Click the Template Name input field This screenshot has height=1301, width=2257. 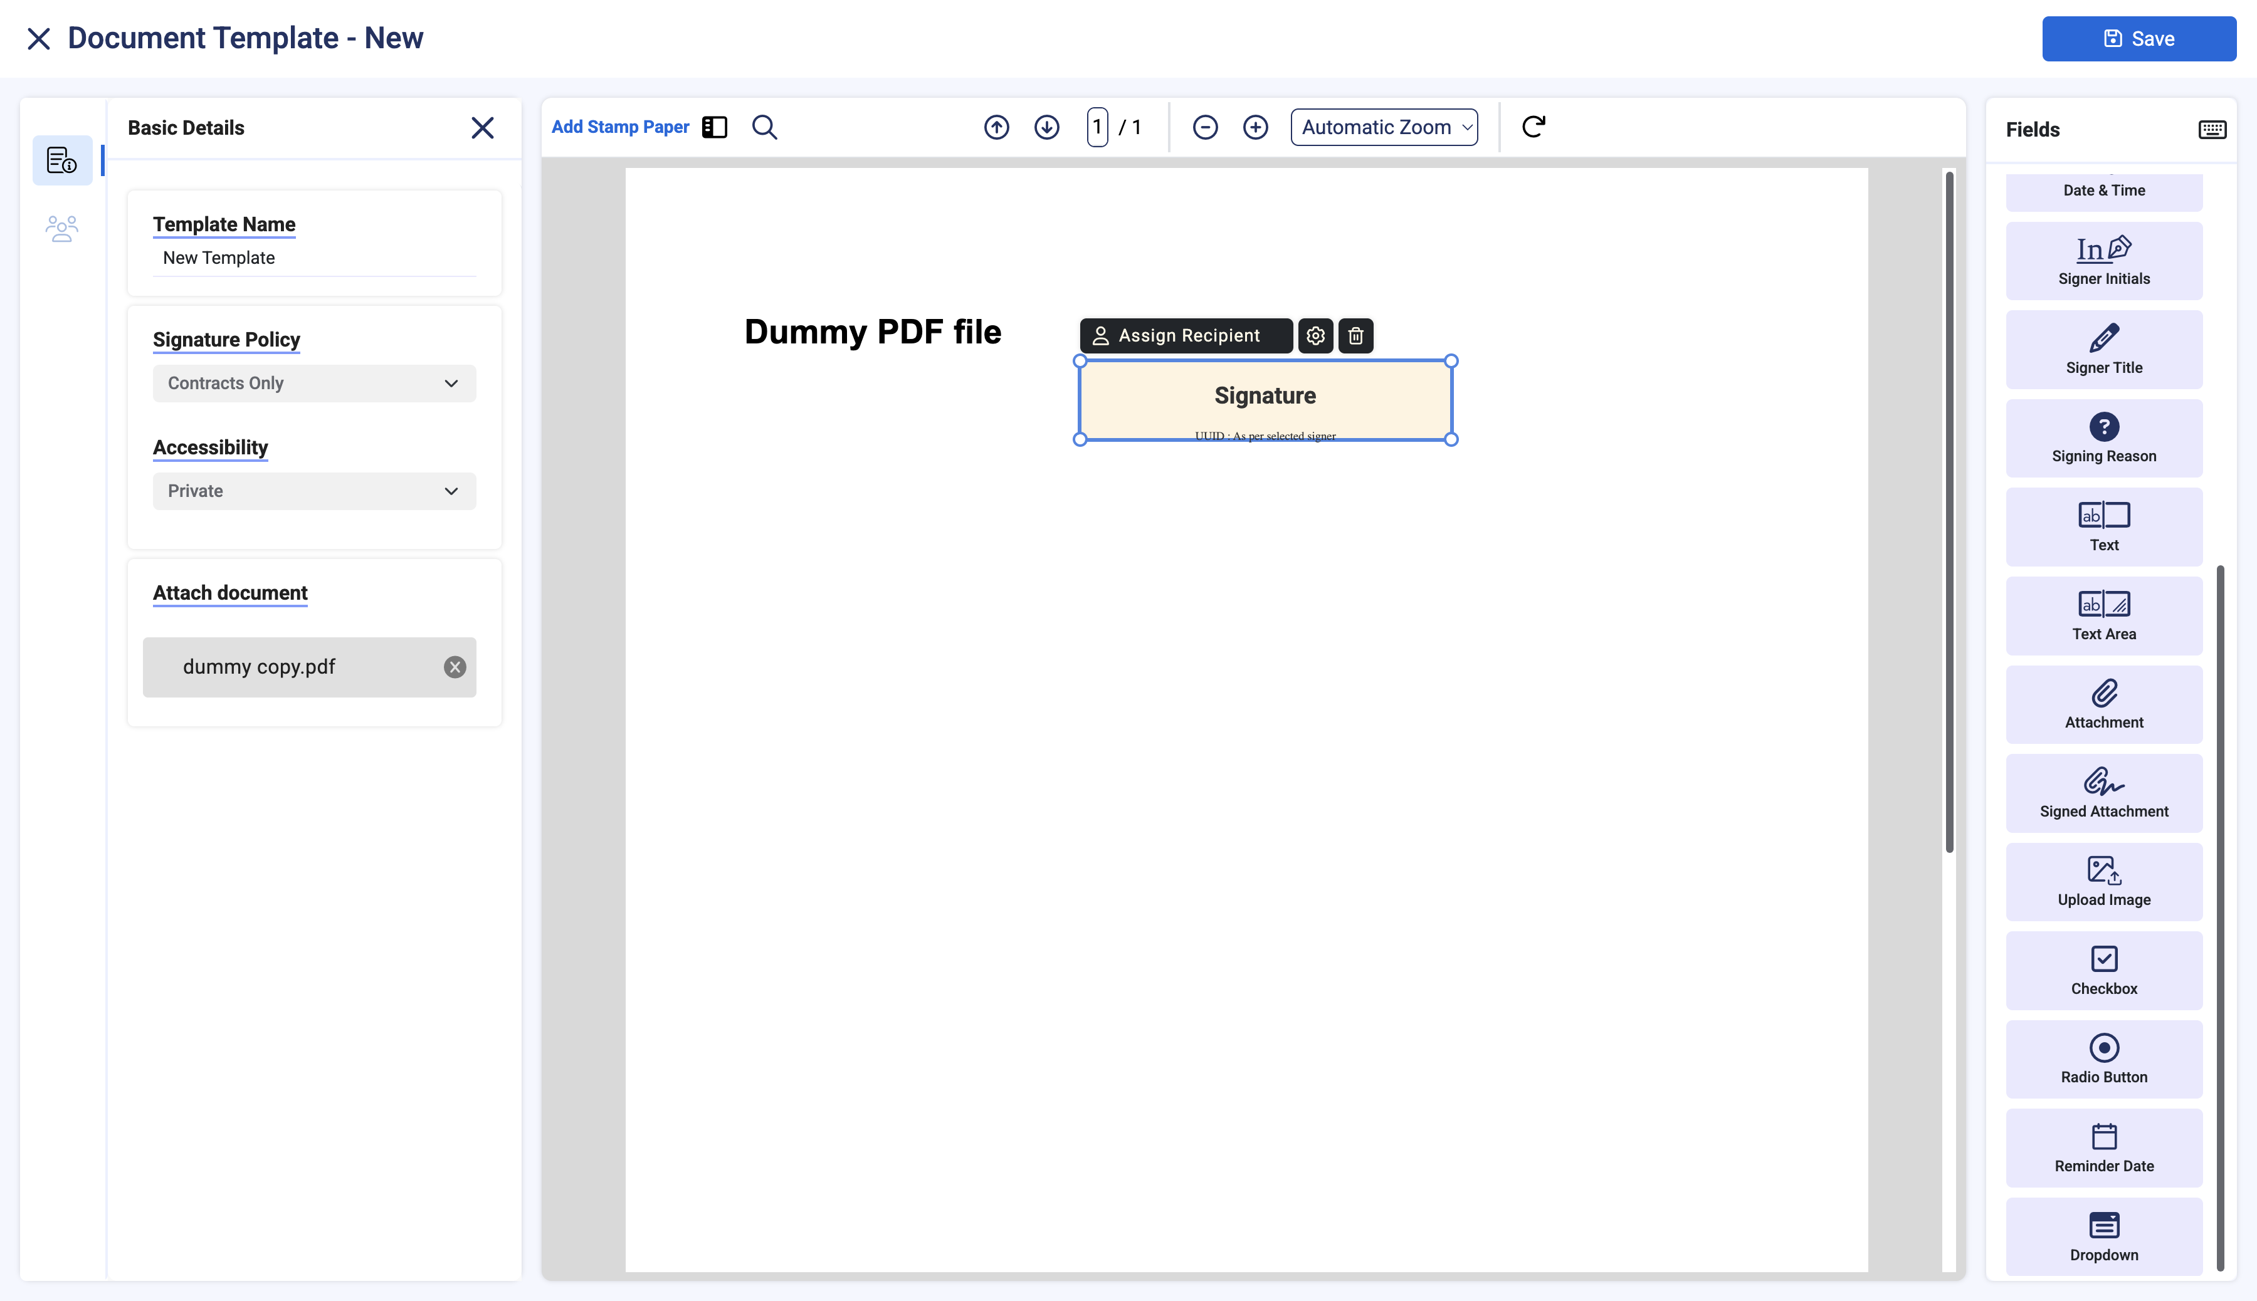[313, 258]
